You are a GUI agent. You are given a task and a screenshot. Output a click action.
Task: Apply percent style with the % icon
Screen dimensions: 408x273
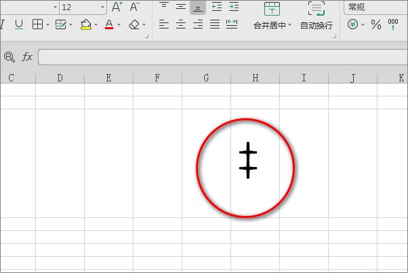pos(375,24)
